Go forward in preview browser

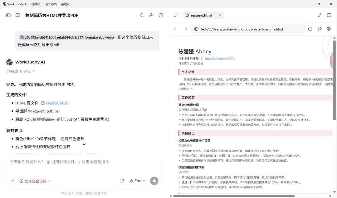point(185,29)
